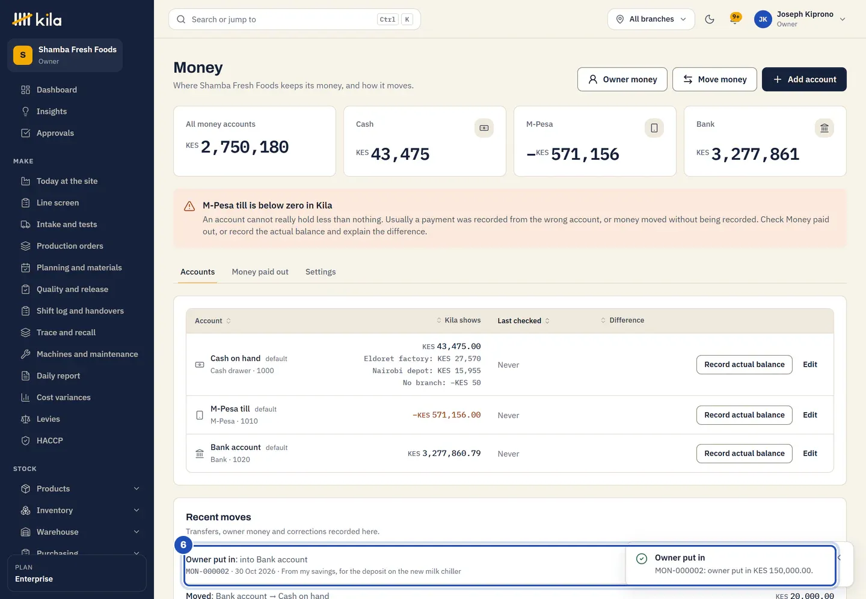866x599 pixels.
Task: Sort by Difference column
Action: (622, 320)
